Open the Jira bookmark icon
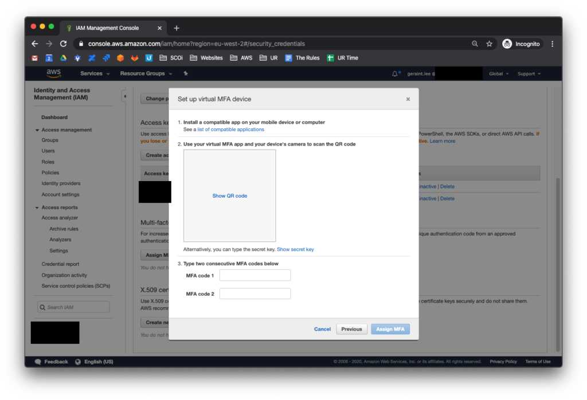Screen dimensions: 587x400 pyautogui.click(x=106, y=58)
